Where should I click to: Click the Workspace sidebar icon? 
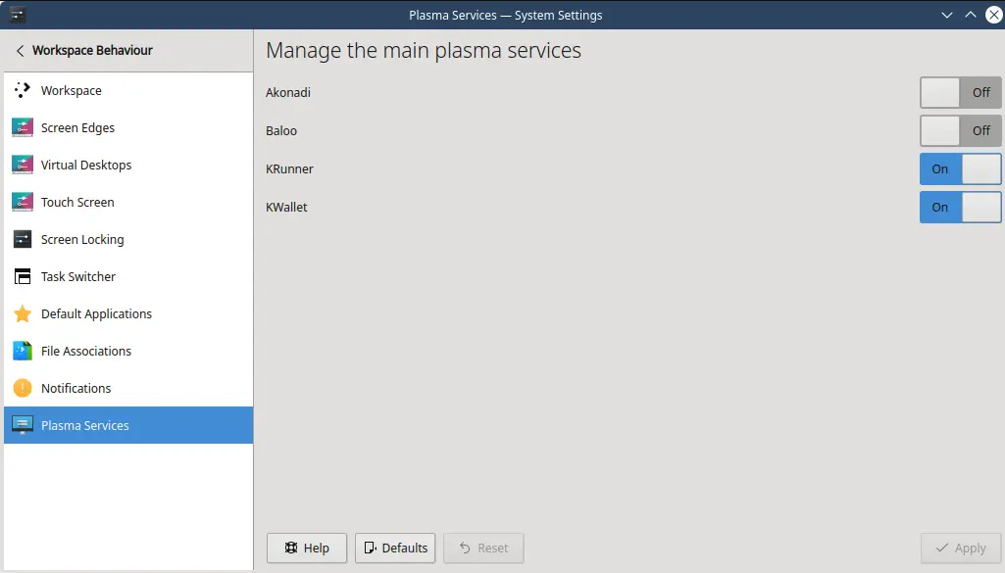[x=22, y=90]
